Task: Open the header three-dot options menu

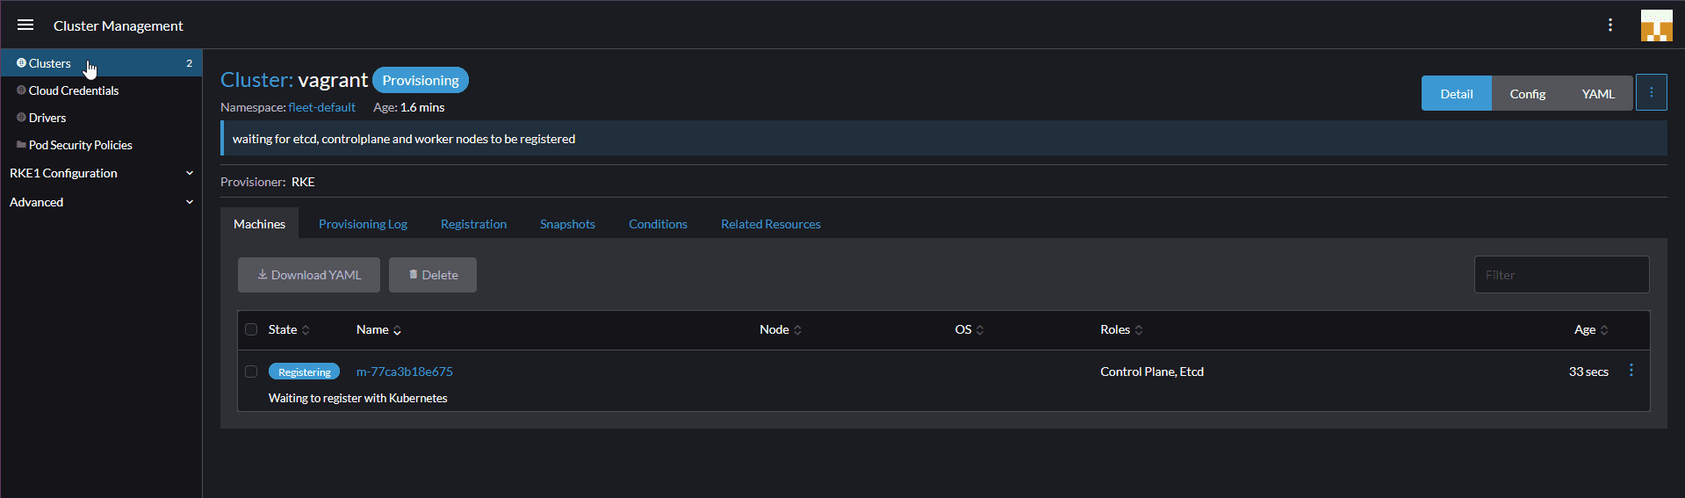Action: click(1609, 25)
